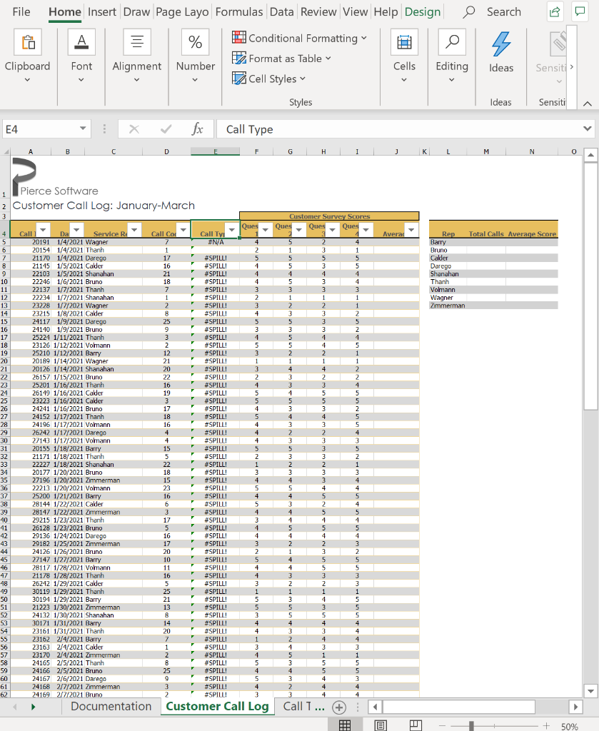Click the vertical scrollbar down arrow
The width and height of the screenshot is (599, 731).
click(590, 691)
